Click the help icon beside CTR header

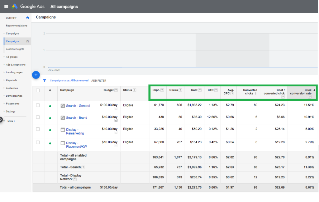(216, 90)
